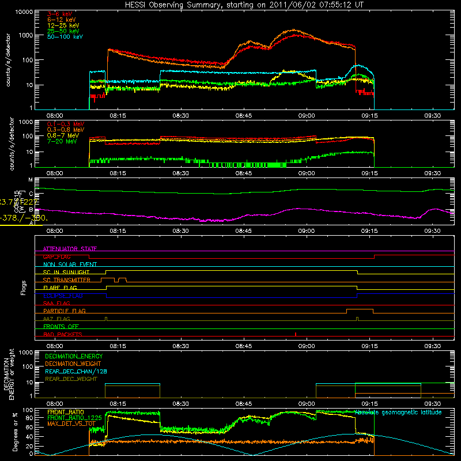Viewport: 461px width, 461px height.
Task: Click the PARTICLE_FLAG label
Action: click(x=65, y=311)
